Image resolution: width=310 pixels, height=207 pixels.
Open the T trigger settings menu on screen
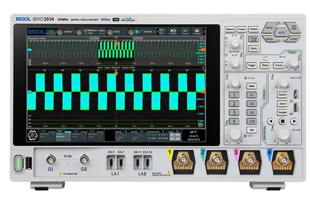tap(142, 32)
